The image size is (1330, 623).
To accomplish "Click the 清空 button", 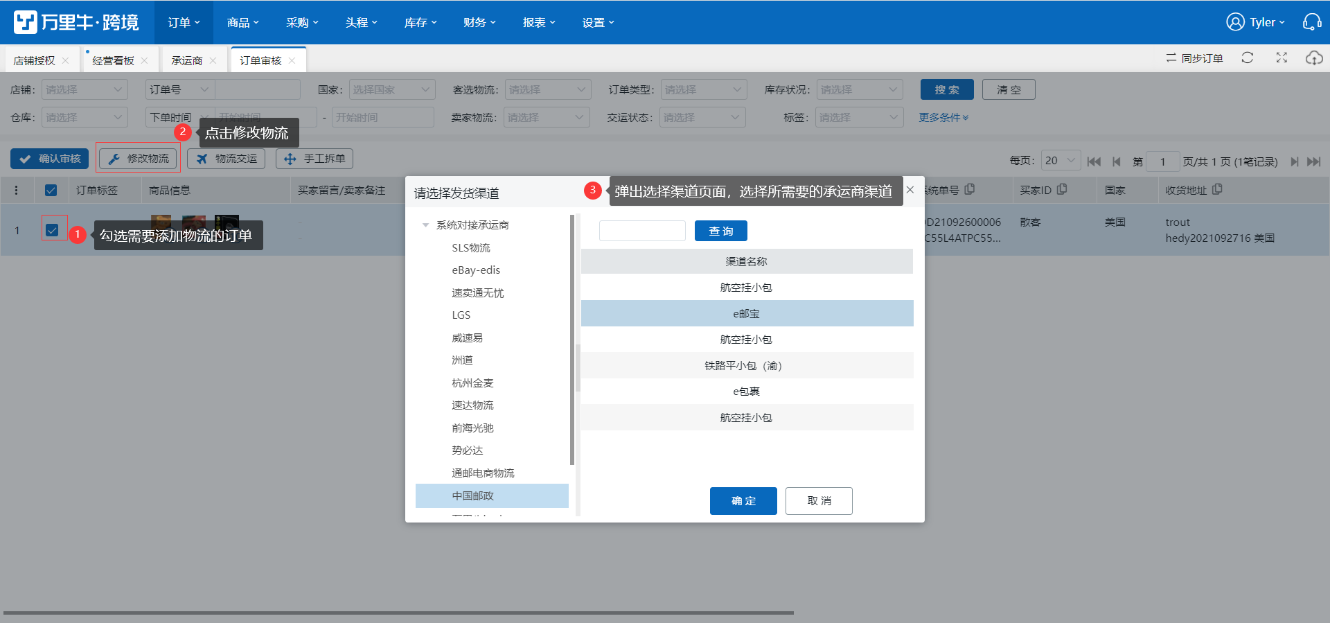I will pos(1009,89).
